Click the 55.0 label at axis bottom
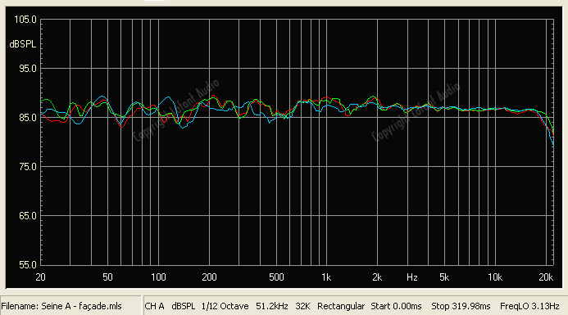The width and height of the screenshot is (568, 315). pos(28,265)
